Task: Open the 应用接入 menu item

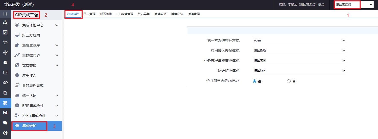Action: [x=37, y=75]
